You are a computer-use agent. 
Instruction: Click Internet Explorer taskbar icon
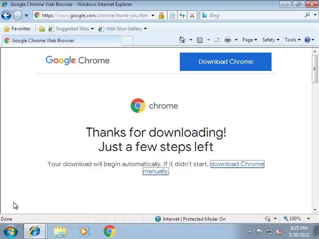pyautogui.click(x=35, y=231)
